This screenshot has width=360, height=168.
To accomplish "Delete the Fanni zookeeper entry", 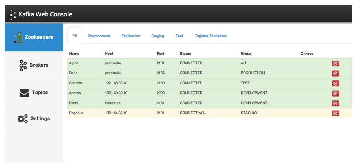I will pos(335,104).
